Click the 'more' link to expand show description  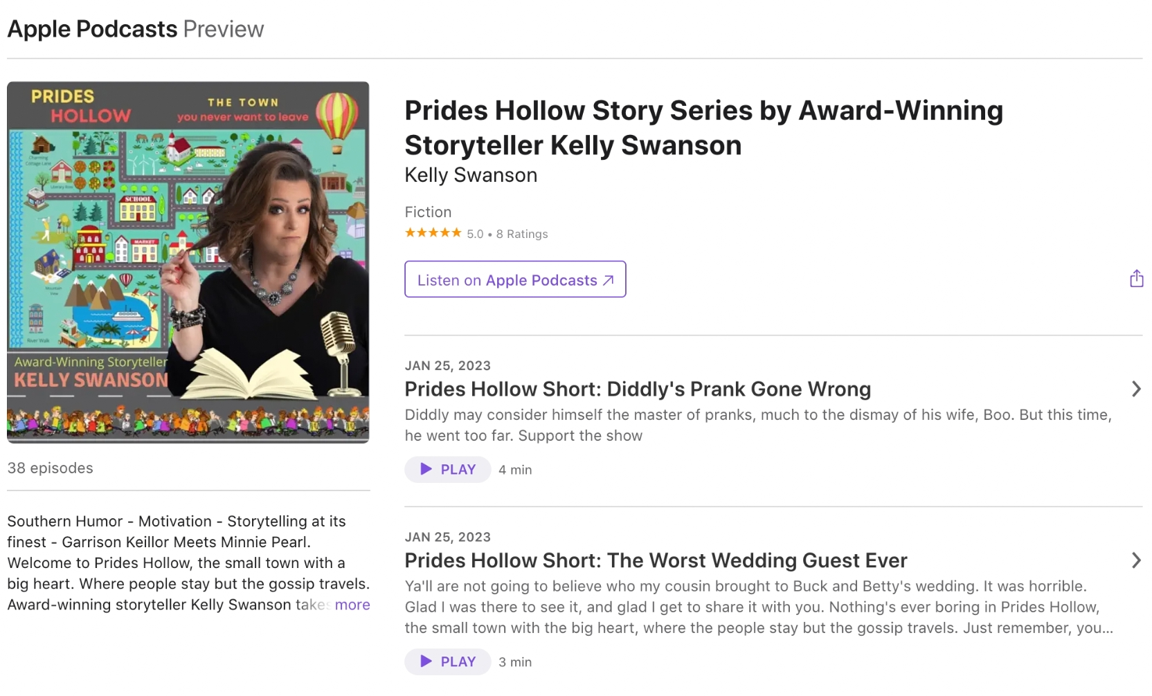click(352, 605)
